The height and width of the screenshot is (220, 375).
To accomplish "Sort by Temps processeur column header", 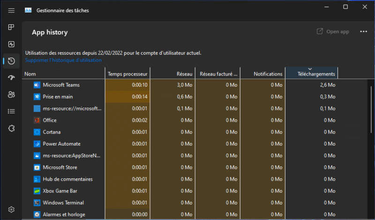I will click(127, 74).
